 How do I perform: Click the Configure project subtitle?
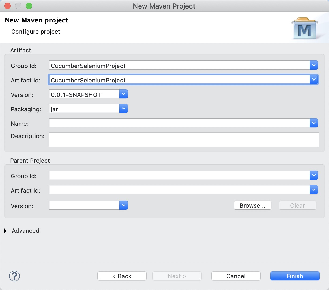[36, 32]
